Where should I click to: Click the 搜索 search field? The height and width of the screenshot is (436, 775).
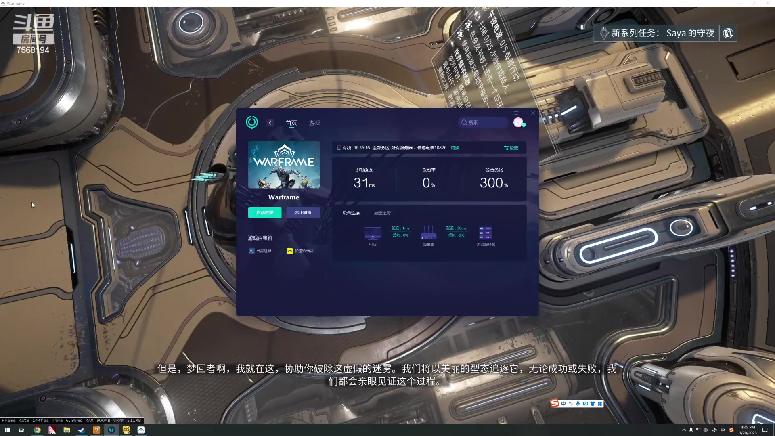pyautogui.click(x=483, y=122)
